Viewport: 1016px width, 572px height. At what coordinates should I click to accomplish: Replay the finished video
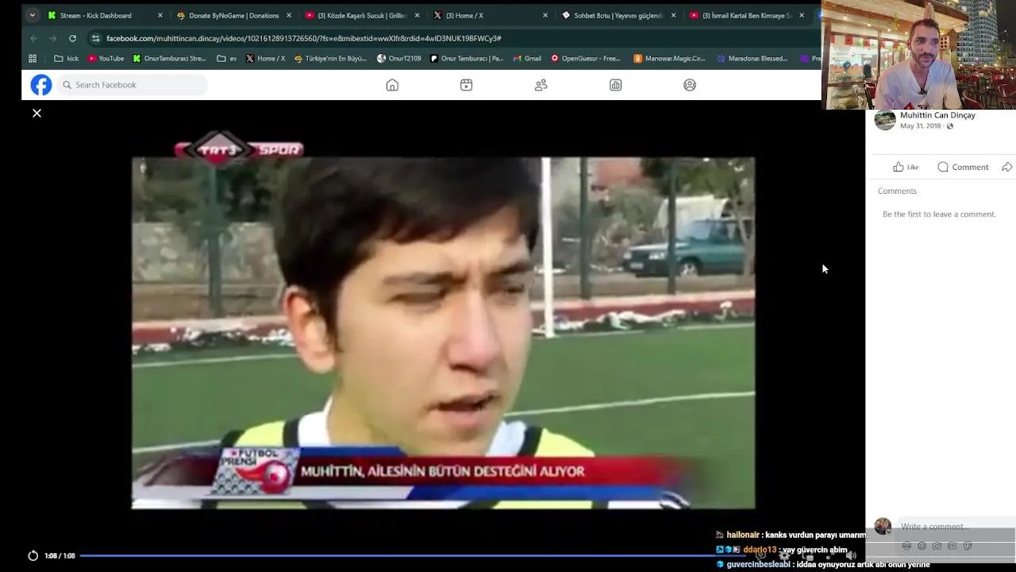[33, 555]
